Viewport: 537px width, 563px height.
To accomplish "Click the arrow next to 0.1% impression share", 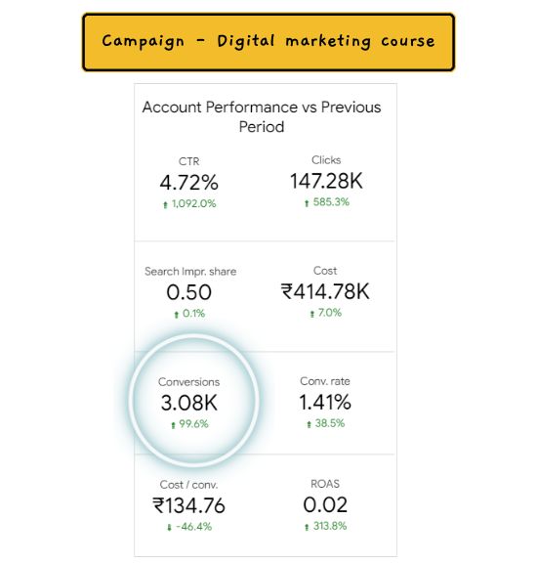I will click(176, 315).
